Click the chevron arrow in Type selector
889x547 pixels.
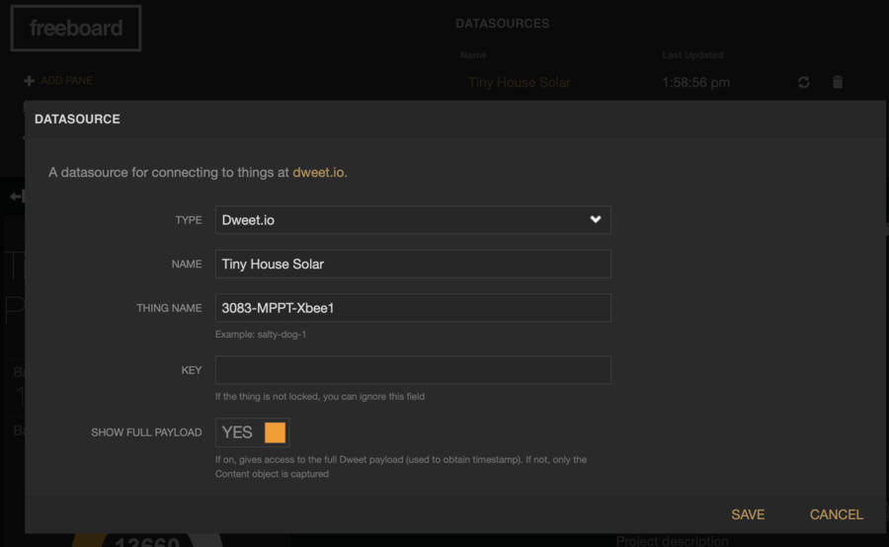[596, 220]
